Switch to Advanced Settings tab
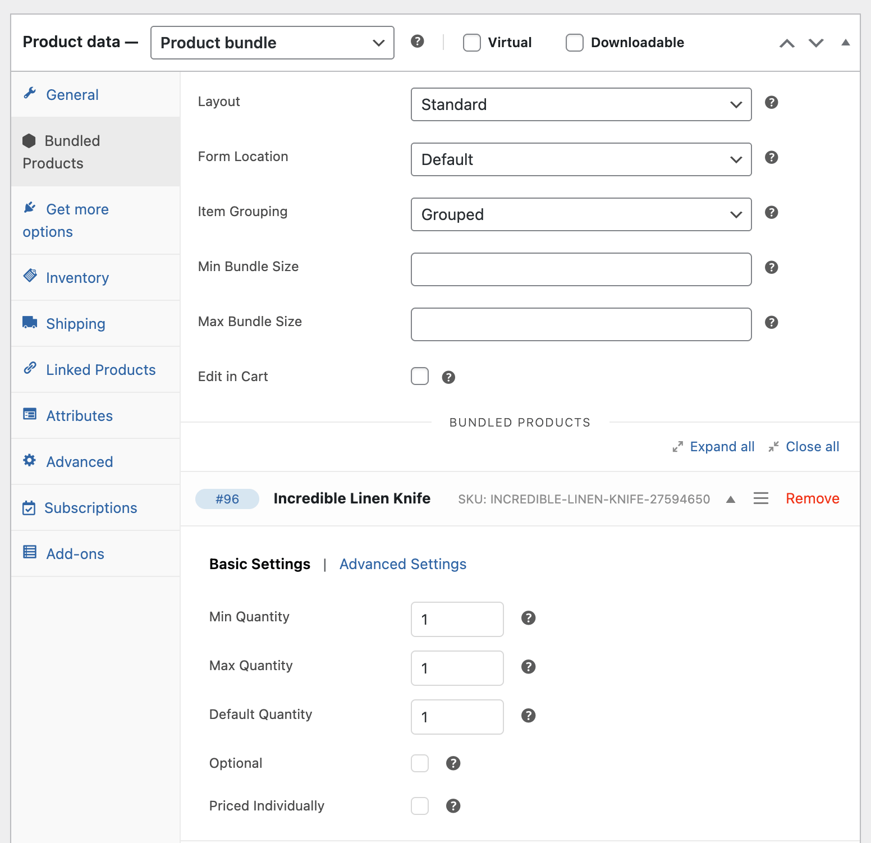 tap(402, 564)
